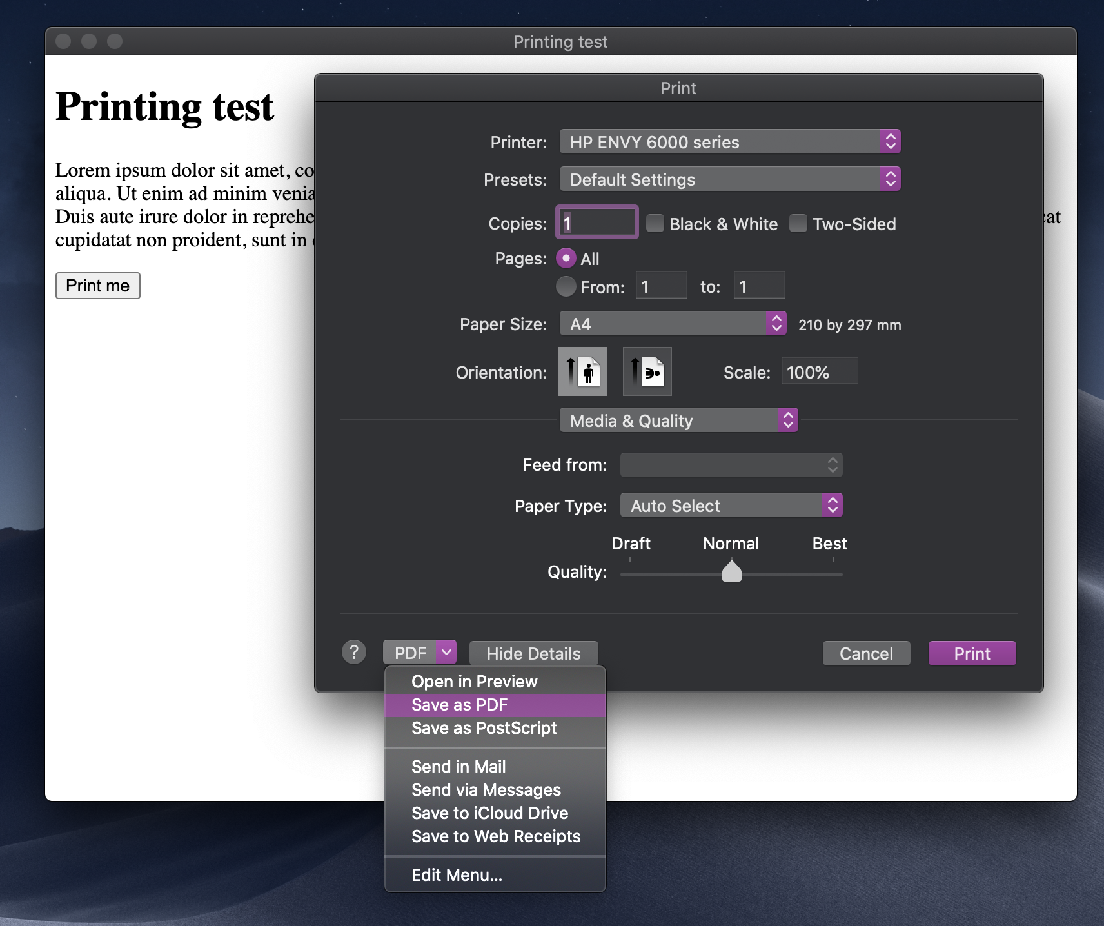Open the Paper Size A4 dropdown
Image resolution: width=1104 pixels, height=926 pixels.
[x=673, y=324]
